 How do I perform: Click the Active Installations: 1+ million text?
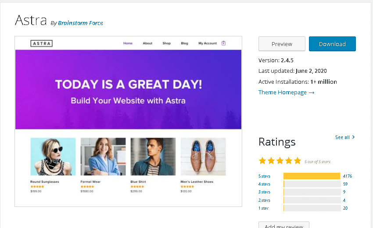click(298, 82)
